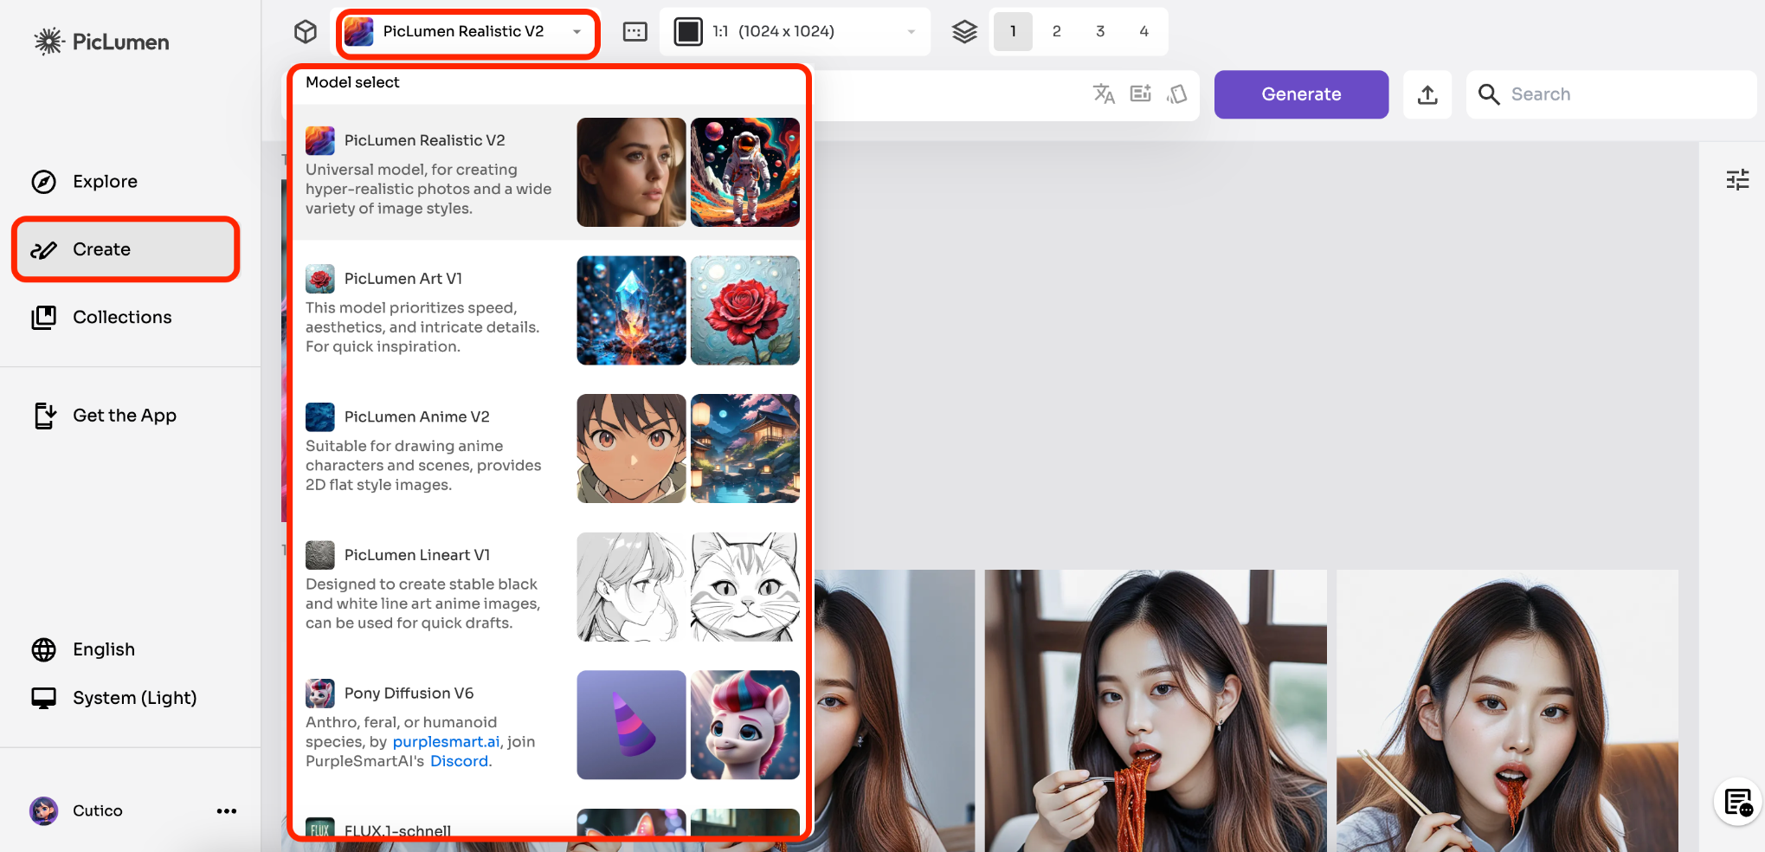Click the Explore compass icon
1765x852 pixels.
click(x=44, y=182)
